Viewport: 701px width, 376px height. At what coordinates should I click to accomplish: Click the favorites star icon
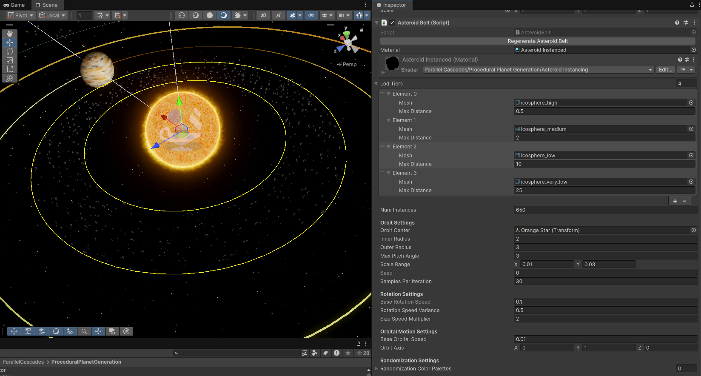coord(348,353)
